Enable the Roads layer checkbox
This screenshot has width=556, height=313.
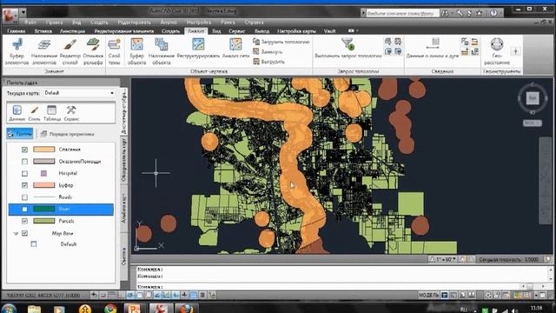point(24,197)
